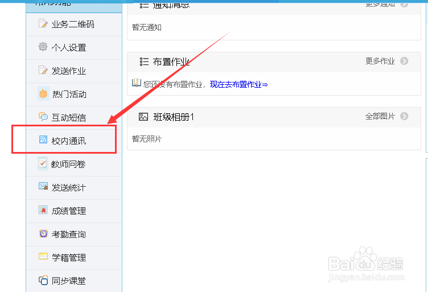This screenshot has height=292, width=428.
Task: Click the 更多作业 link
Action: (x=380, y=61)
